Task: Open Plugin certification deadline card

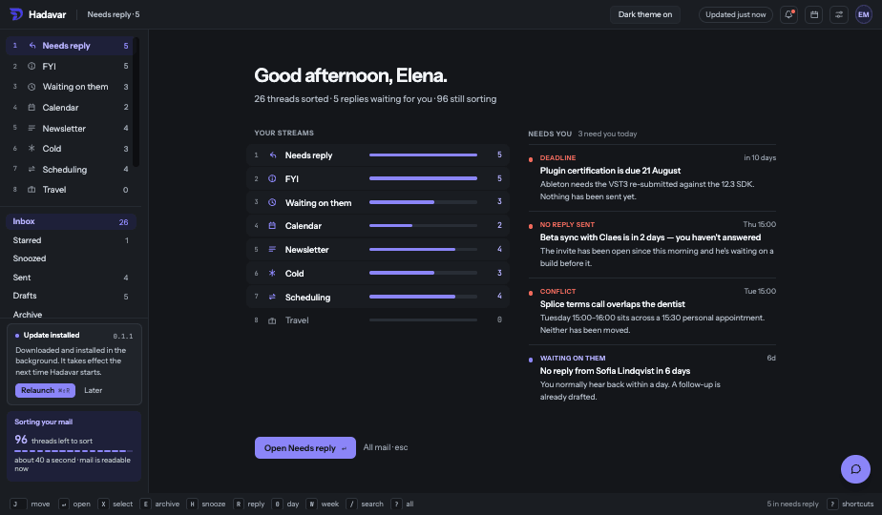Action: point(652,177)
